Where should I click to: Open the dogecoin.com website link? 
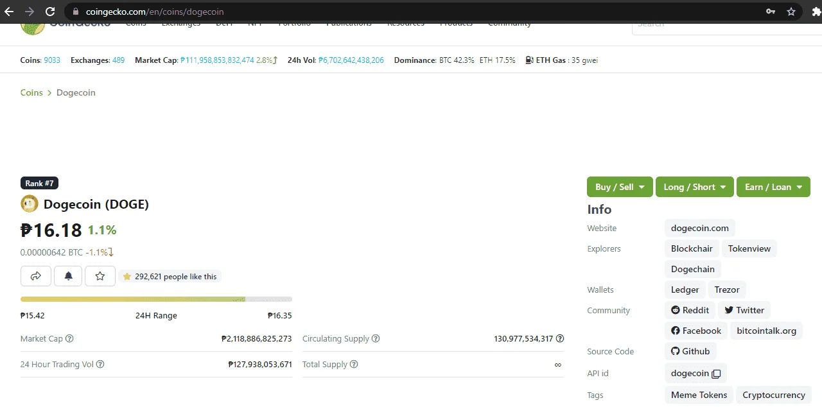700,228
